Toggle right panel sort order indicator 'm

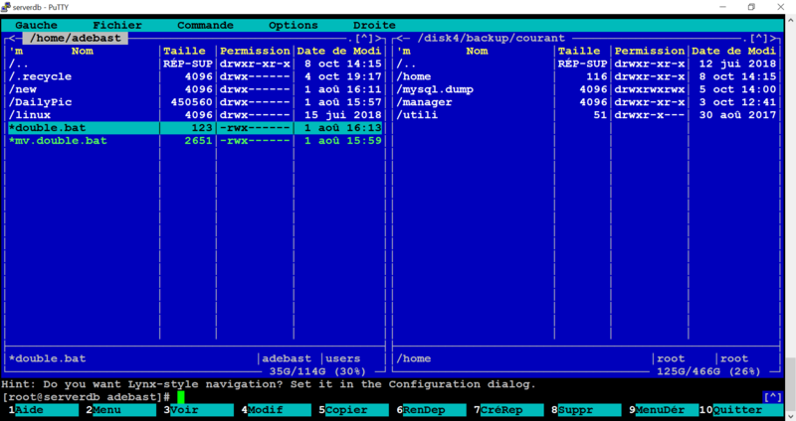(x=404, y=51)
